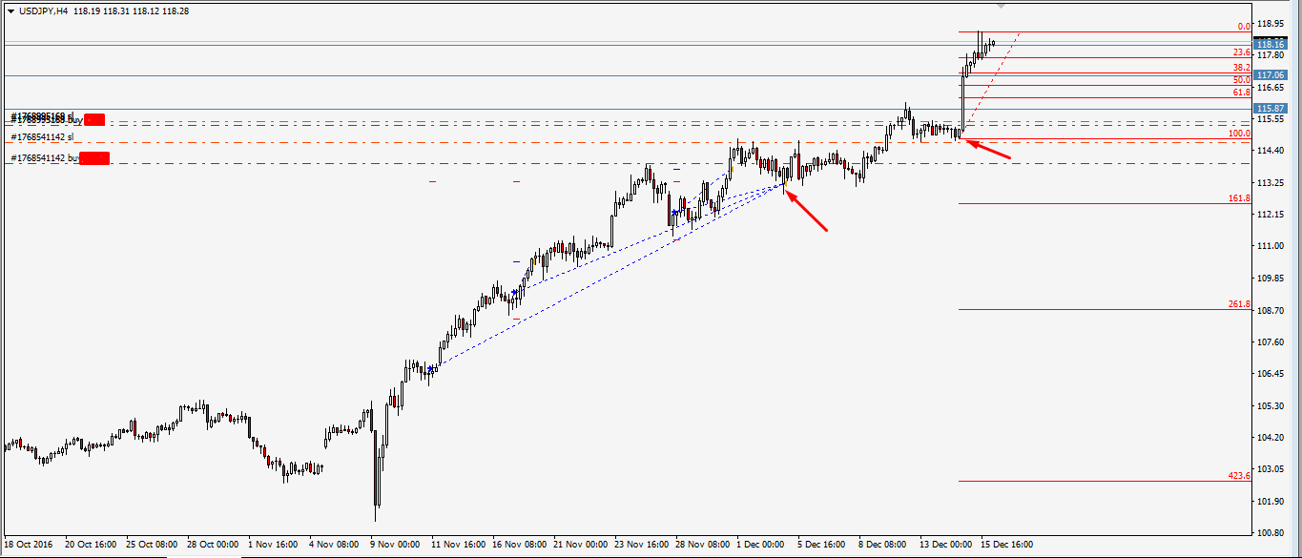Click the 100.80 price scale value
The height and width of the screenshot is (558, 1302).
click(x=1271, y=532)
